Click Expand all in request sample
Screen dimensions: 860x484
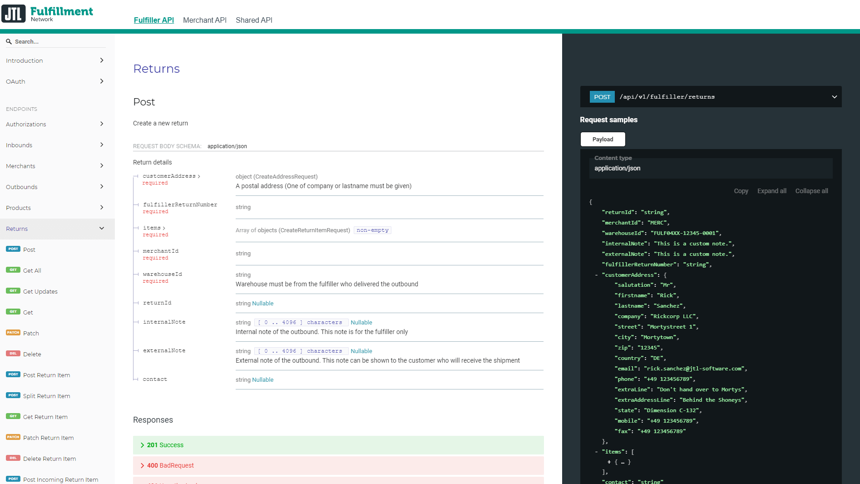click(771, 191)
